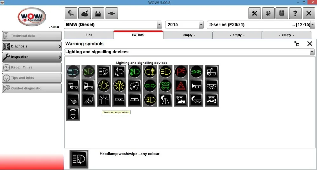Select the reclining person reading light symbol
317x170 pixels.
212,100
